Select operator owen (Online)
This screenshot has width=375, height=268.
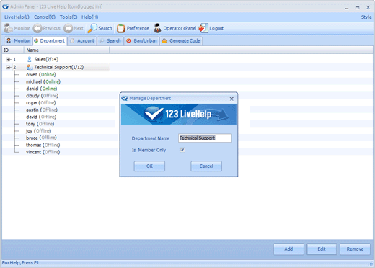[41, 75]
